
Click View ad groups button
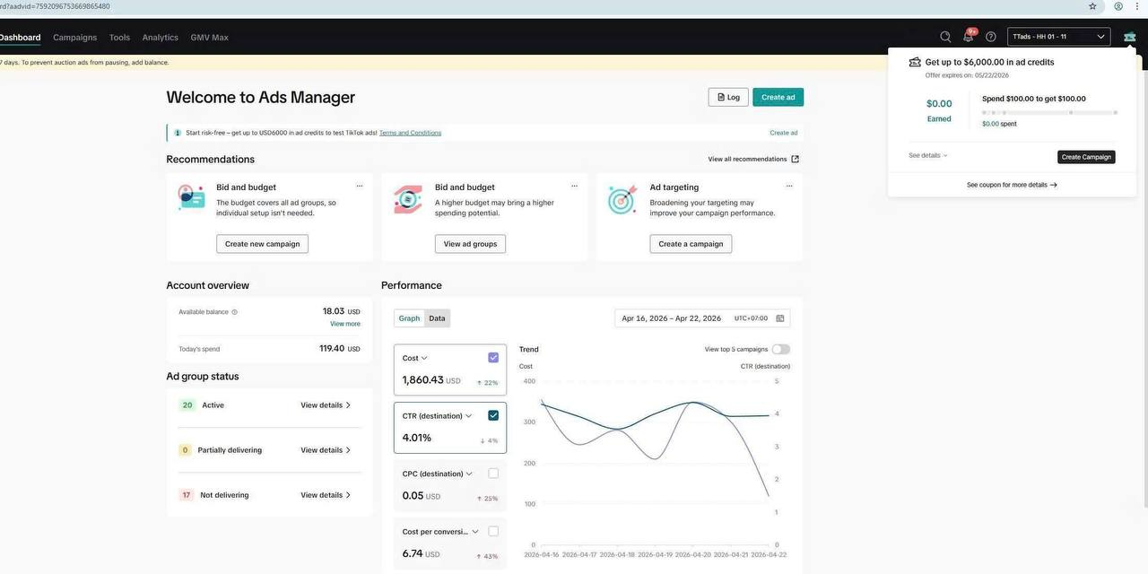click(x=470, y=244)
